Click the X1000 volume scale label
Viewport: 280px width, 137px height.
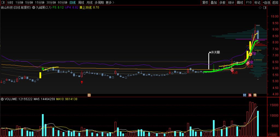pyautogui.click(x=272, y=135)
